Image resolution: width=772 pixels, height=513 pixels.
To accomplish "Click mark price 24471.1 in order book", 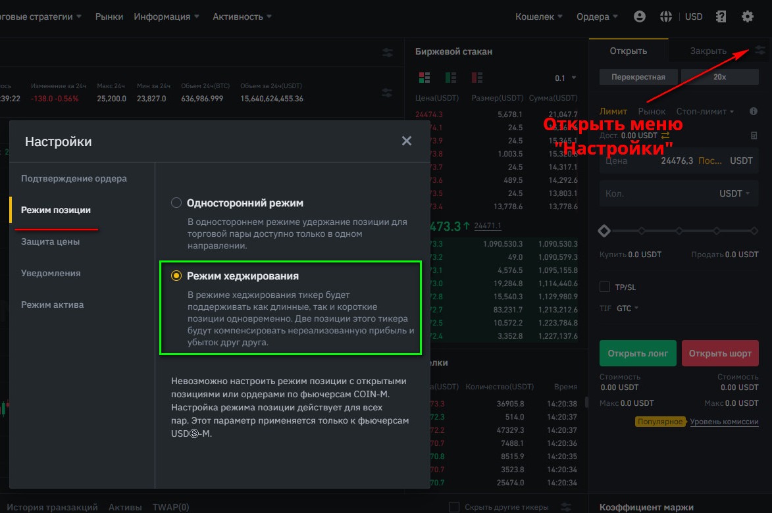I will click(x=488, y=226).
